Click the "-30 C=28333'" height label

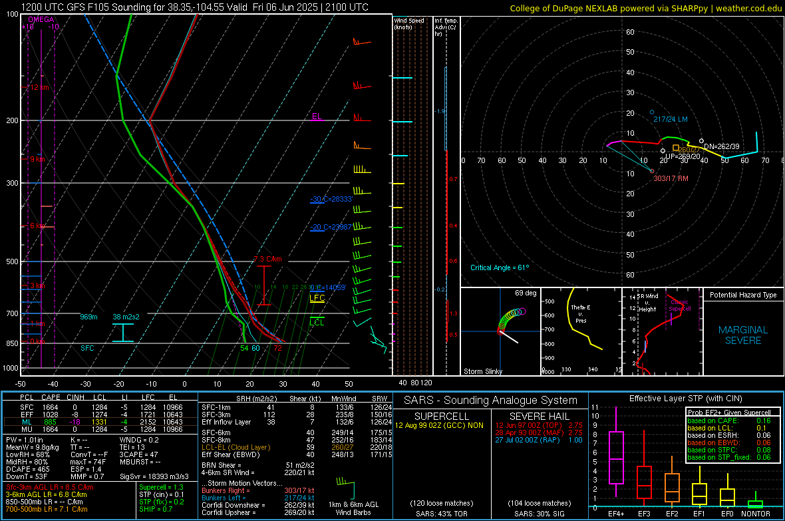pyautogui.click(x=331, y=199)
